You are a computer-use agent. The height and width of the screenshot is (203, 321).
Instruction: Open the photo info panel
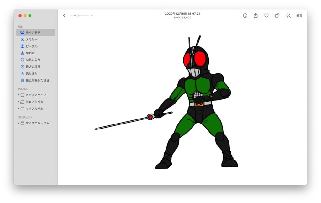click(245, 16)
